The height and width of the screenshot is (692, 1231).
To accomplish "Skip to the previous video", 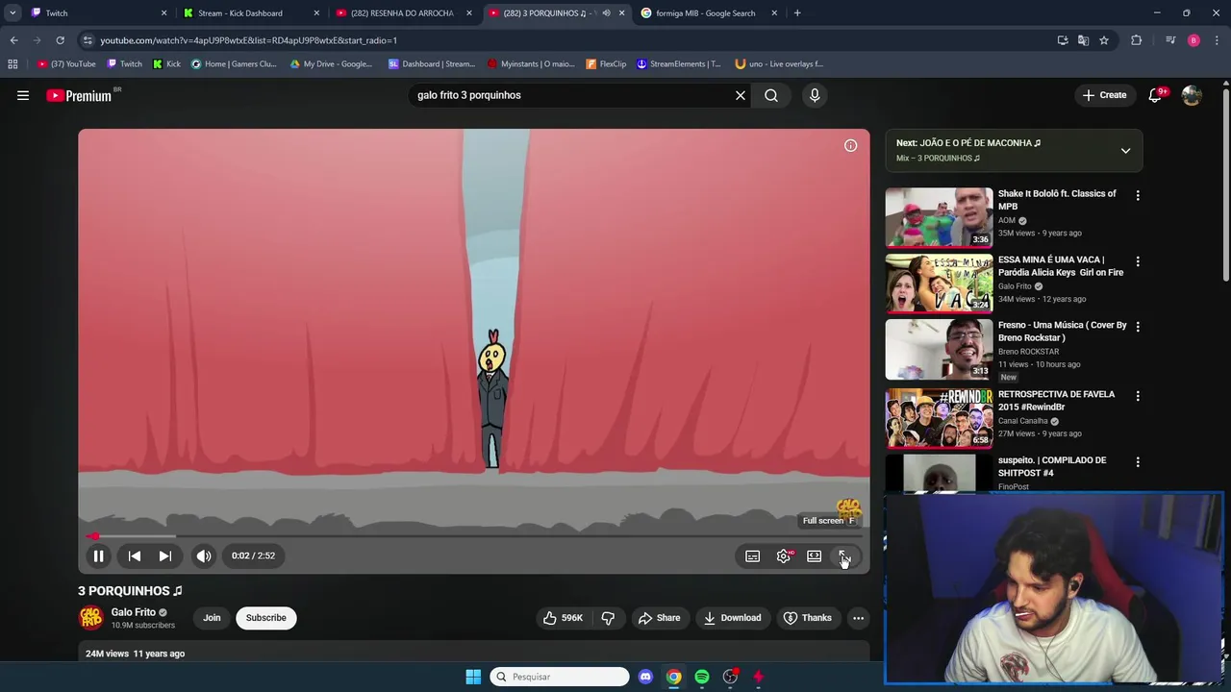I will point(135,556).
